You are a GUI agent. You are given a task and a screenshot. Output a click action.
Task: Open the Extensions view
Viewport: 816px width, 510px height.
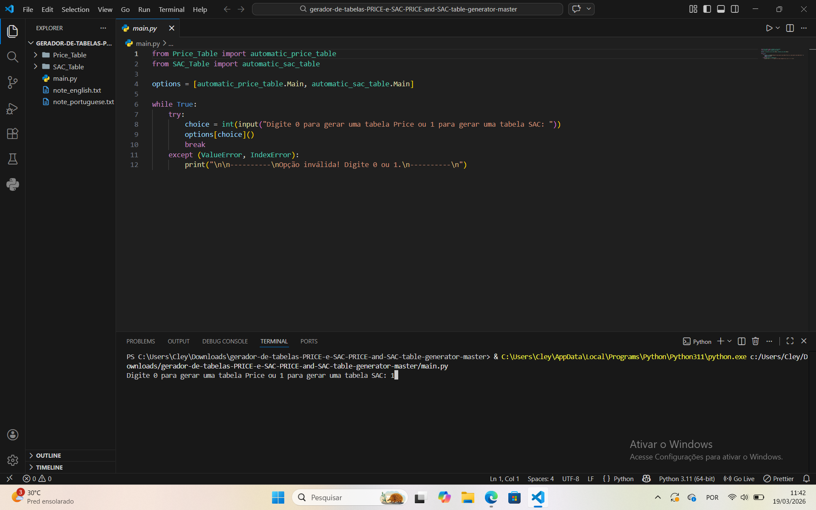point(13,134)
